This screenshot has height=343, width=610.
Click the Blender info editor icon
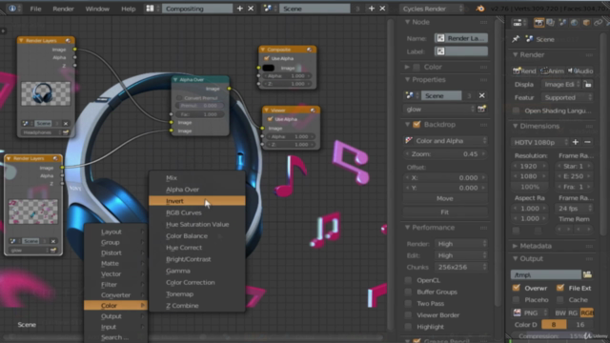(x=12, y=9)
